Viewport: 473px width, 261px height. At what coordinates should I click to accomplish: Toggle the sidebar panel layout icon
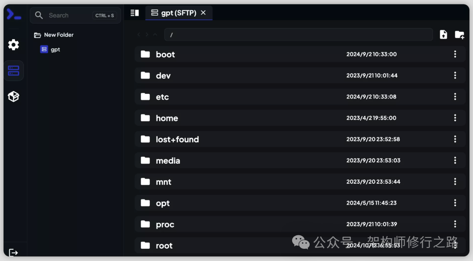click(134, 13)
